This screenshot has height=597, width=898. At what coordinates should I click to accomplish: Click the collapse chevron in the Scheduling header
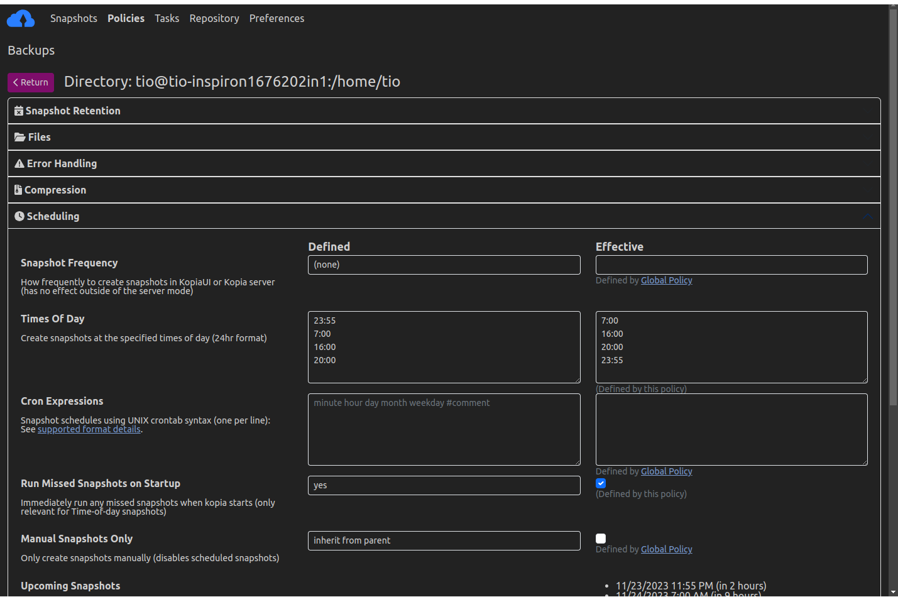(868, 216)
